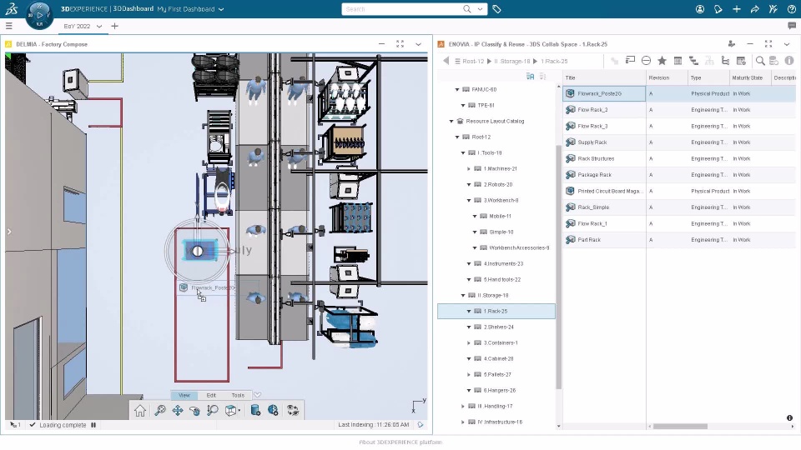This screenshot has height=450, width=801.
Task: Collapse the FANUC-60 tree node
Action: coord(457,90)
